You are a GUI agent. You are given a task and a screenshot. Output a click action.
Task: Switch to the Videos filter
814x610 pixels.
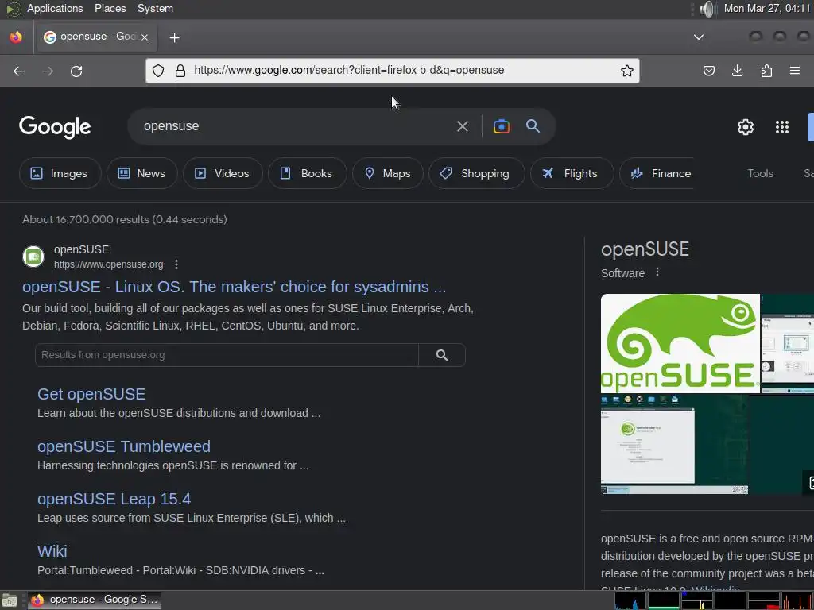click(x=223, y=173)
